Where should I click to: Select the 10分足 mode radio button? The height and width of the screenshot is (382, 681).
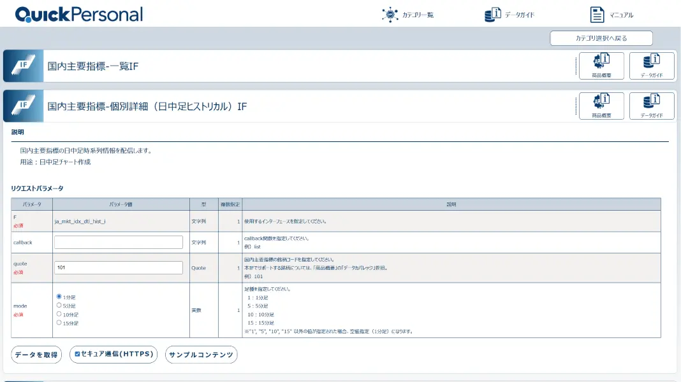pyautogui.click(x=59, y=314)
